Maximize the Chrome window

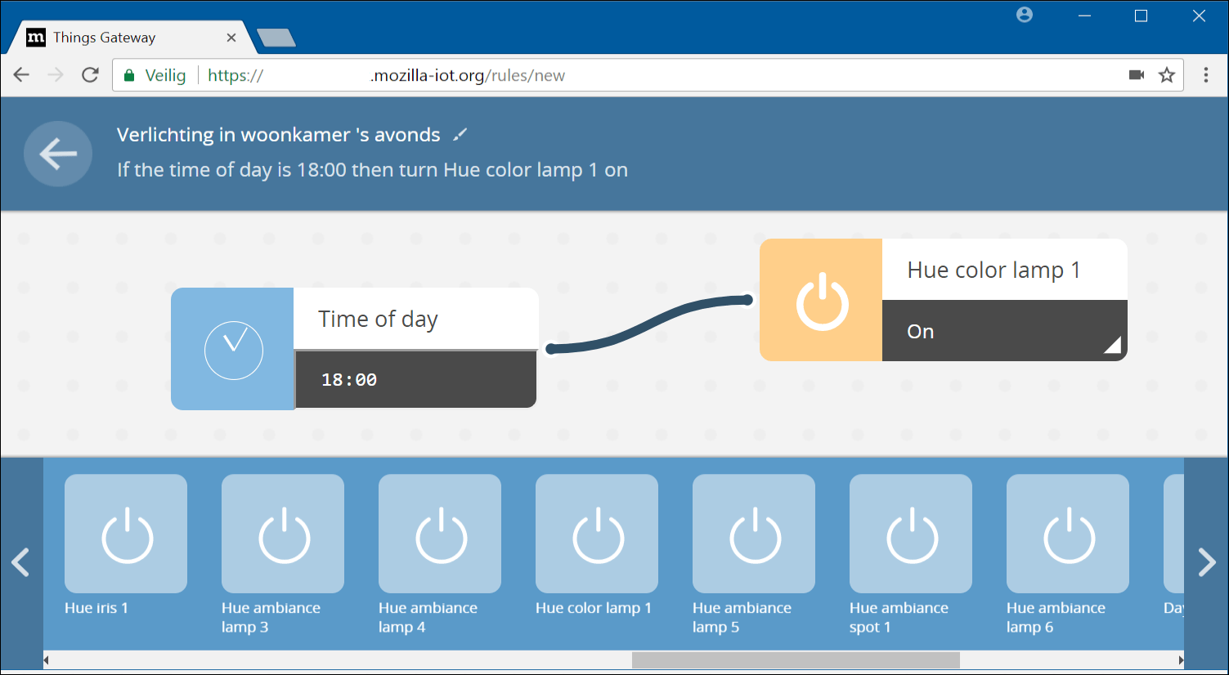[1142, 16]
